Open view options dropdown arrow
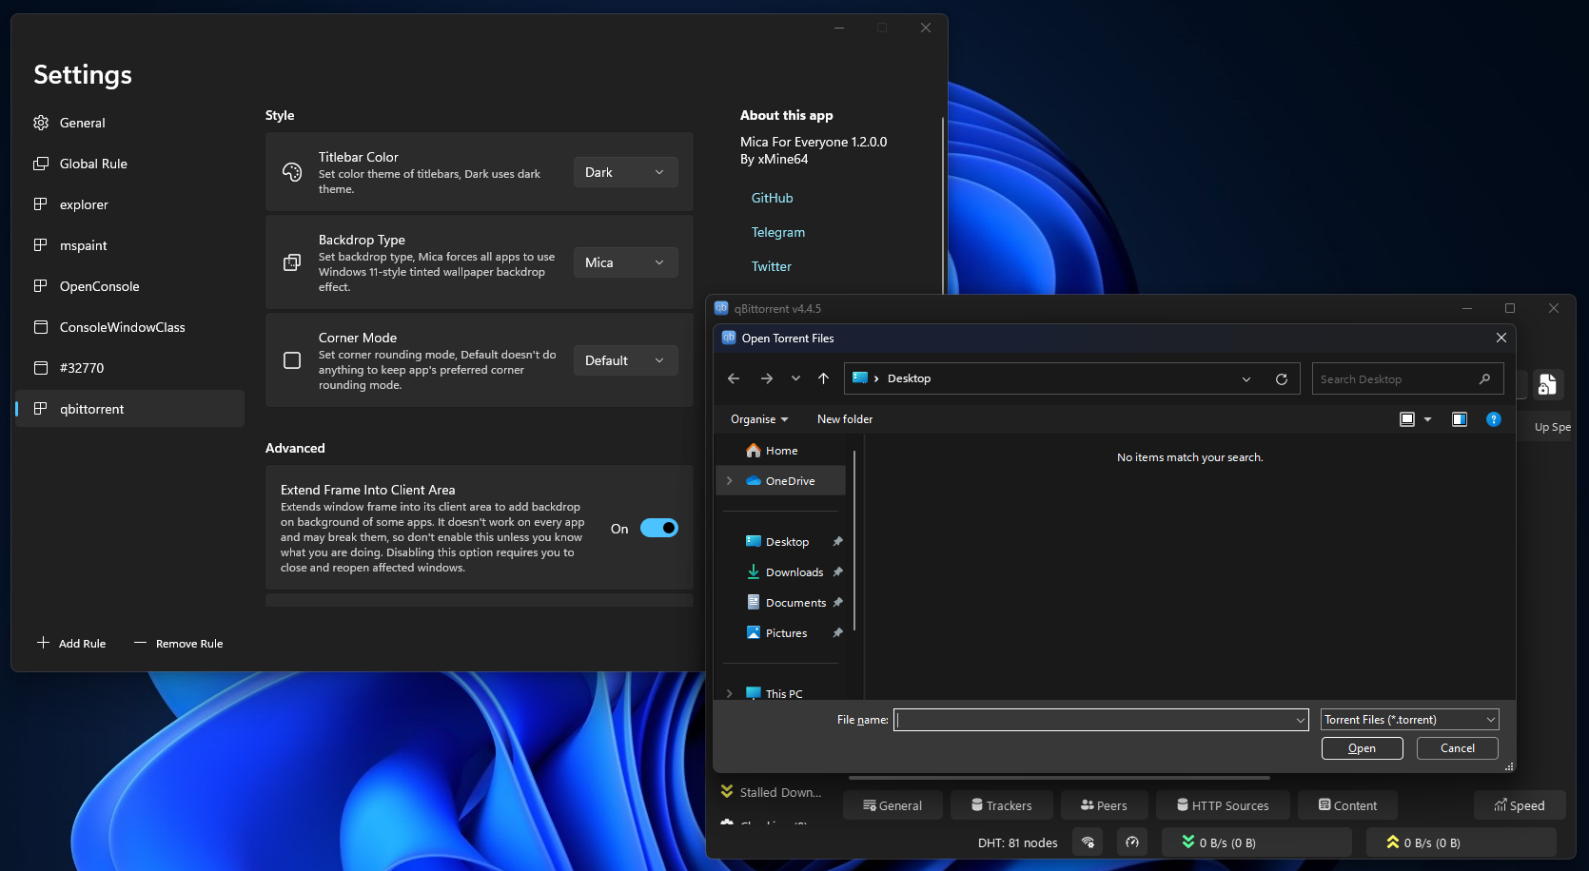 coord(1427,419)
